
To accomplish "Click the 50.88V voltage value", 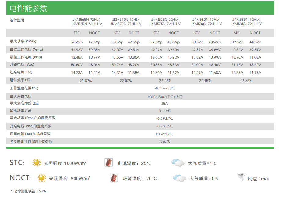I will pyautogui.click(x=156, y=65).
